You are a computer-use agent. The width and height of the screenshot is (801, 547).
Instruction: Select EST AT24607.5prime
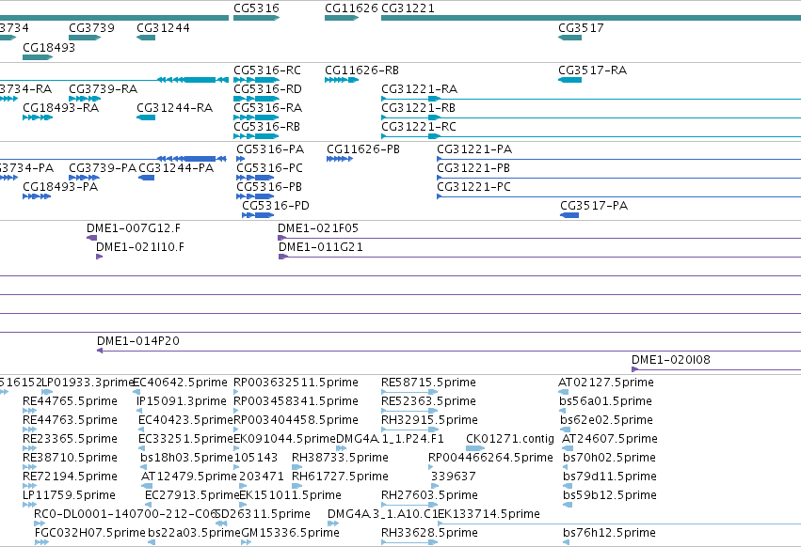point(610,439)
